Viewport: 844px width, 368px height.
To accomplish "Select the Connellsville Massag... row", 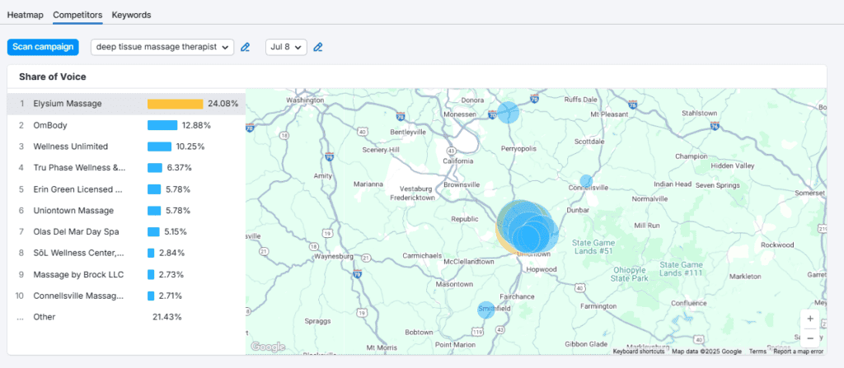I will click(126, 296).
